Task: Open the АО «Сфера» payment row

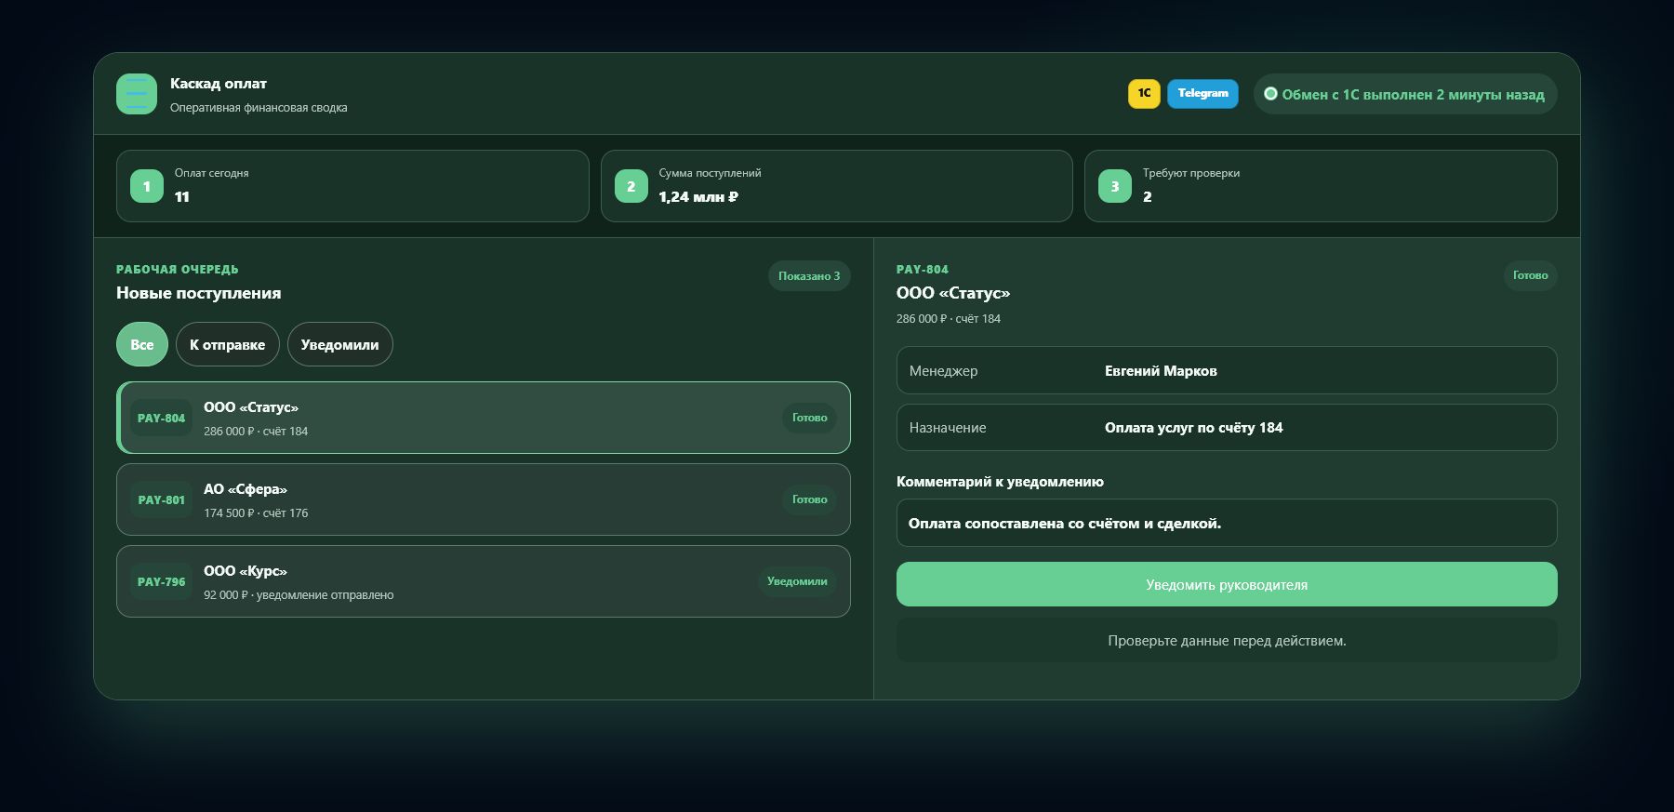Action: [x=484, y=499]
